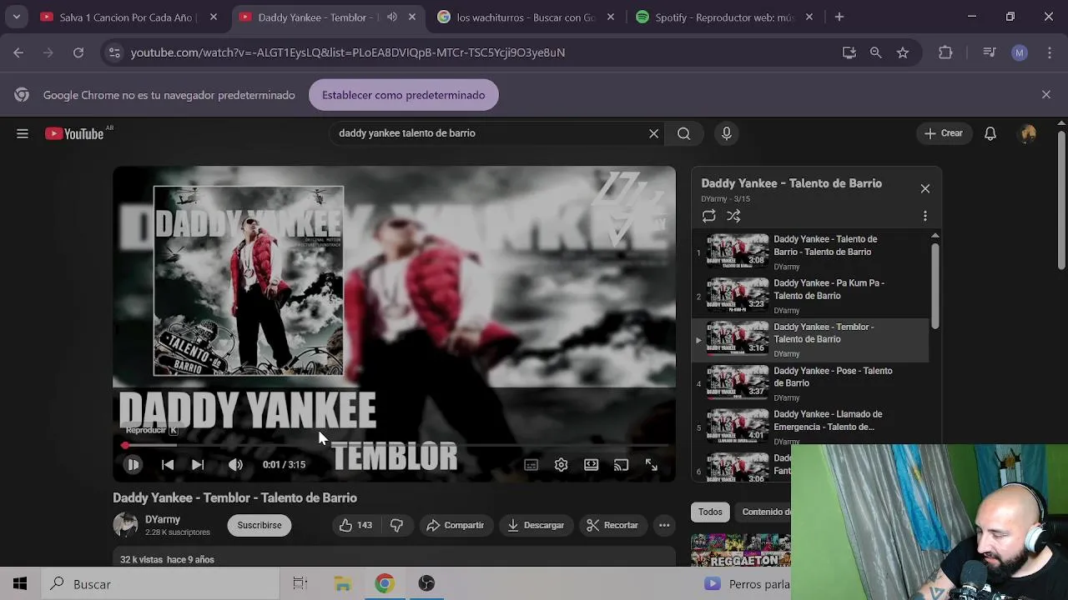
Task: Toggle playlist loop
Action: pyautogui.click(x=708, y=216)
